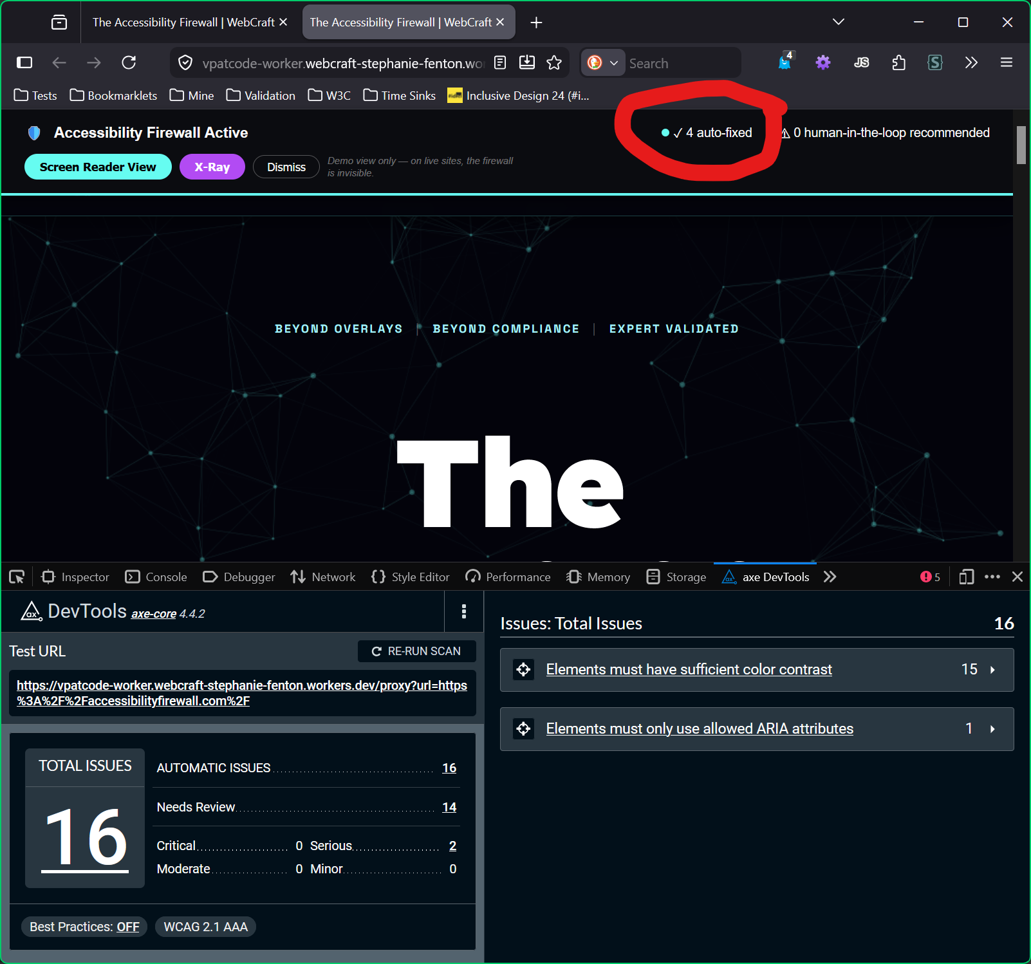Switch to the Memory panel
The width and height of the screenshot is (1031, 964).
coord(598,577)
